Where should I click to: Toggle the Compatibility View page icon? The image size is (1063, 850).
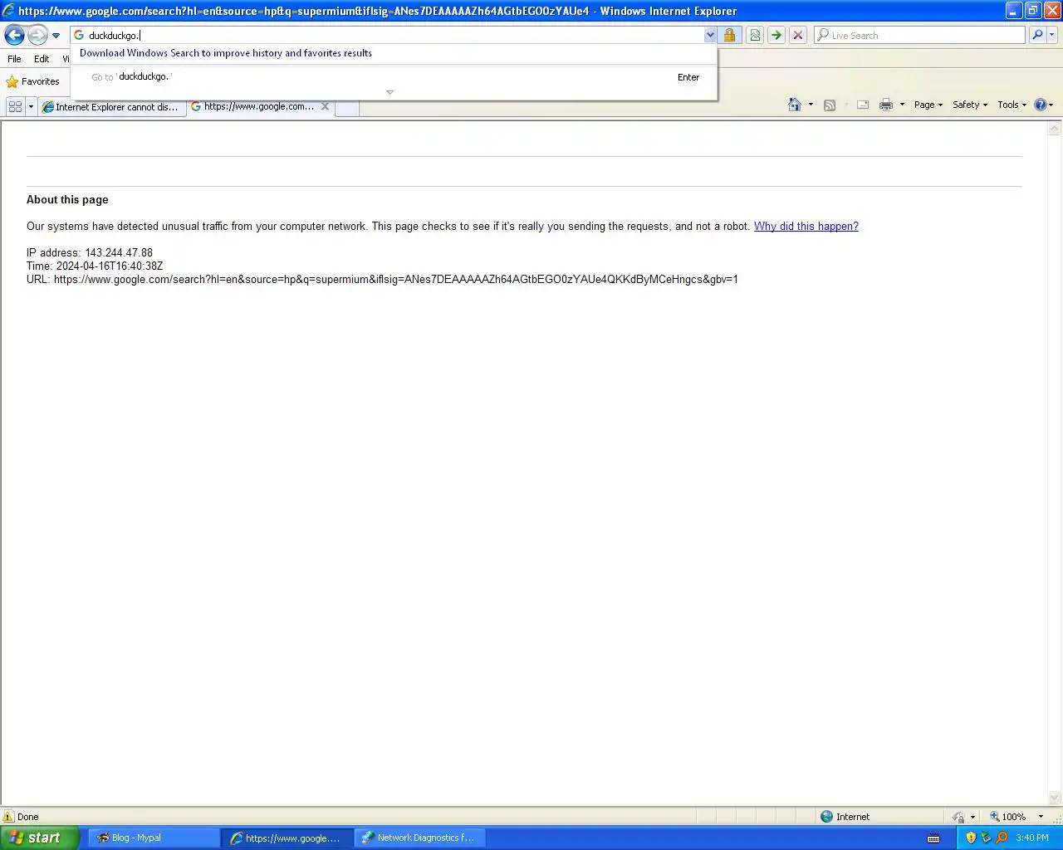coord(755,35)
